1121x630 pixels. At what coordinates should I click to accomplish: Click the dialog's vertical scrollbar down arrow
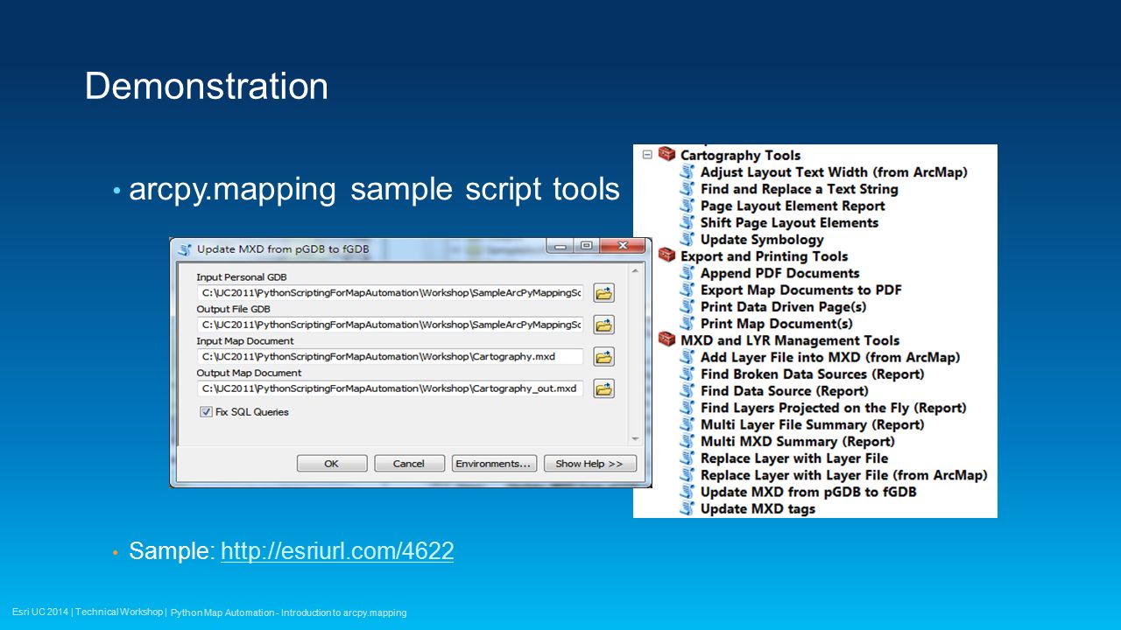point(636,437)
